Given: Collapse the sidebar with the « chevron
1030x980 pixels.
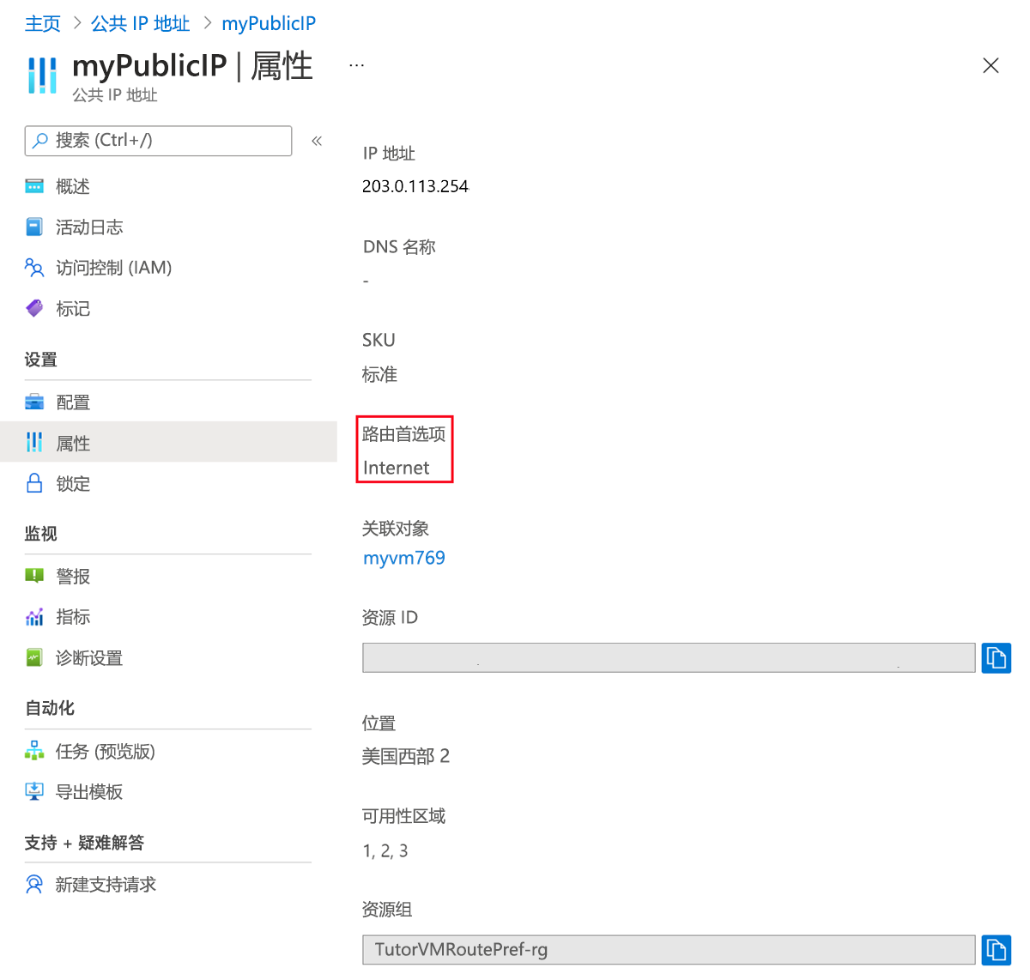Looking at the screenshot, I should pyautogui.click(x=316, y=140).
